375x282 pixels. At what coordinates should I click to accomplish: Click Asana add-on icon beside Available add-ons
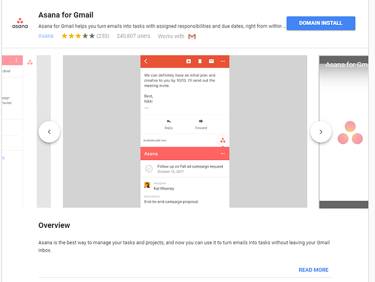click(x=223, y=140)
